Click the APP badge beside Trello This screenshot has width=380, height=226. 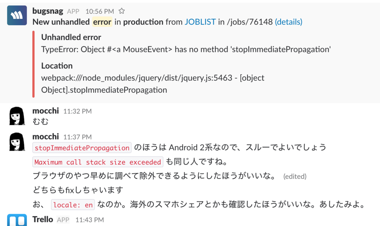pyautogui.click(x=63, y=220)
